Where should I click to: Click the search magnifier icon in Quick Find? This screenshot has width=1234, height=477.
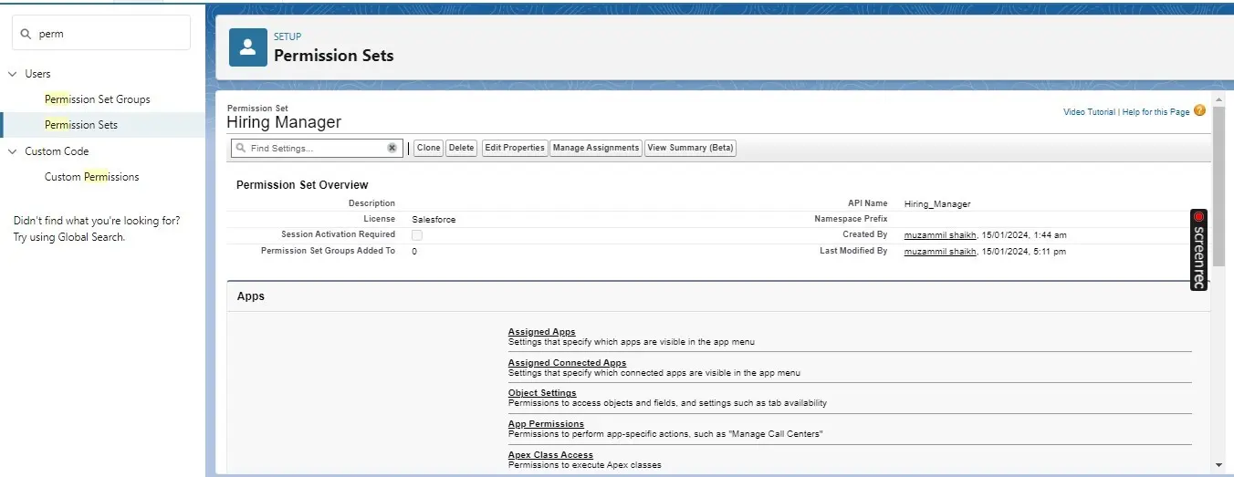(26, 34)
